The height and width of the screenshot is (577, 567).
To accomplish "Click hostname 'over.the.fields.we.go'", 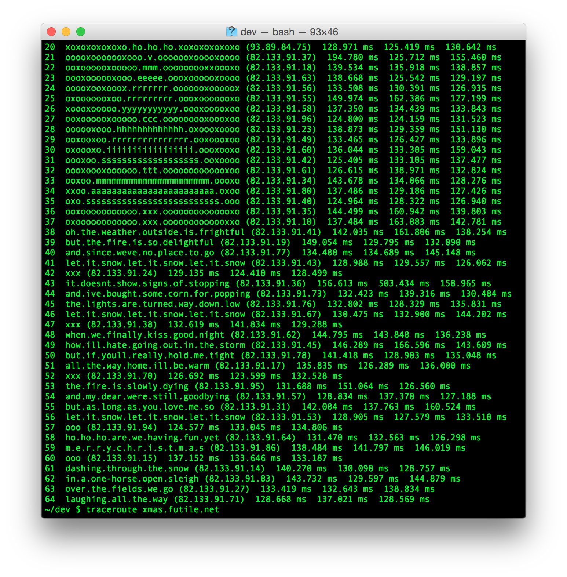I will 119,489.
